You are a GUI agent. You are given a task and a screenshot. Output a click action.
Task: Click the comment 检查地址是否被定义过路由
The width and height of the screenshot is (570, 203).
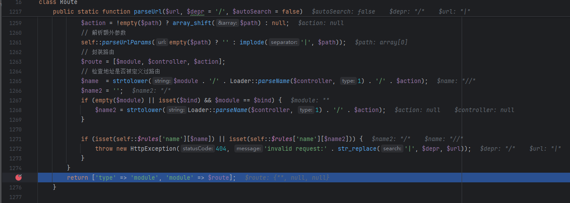(x=120, y=71)
